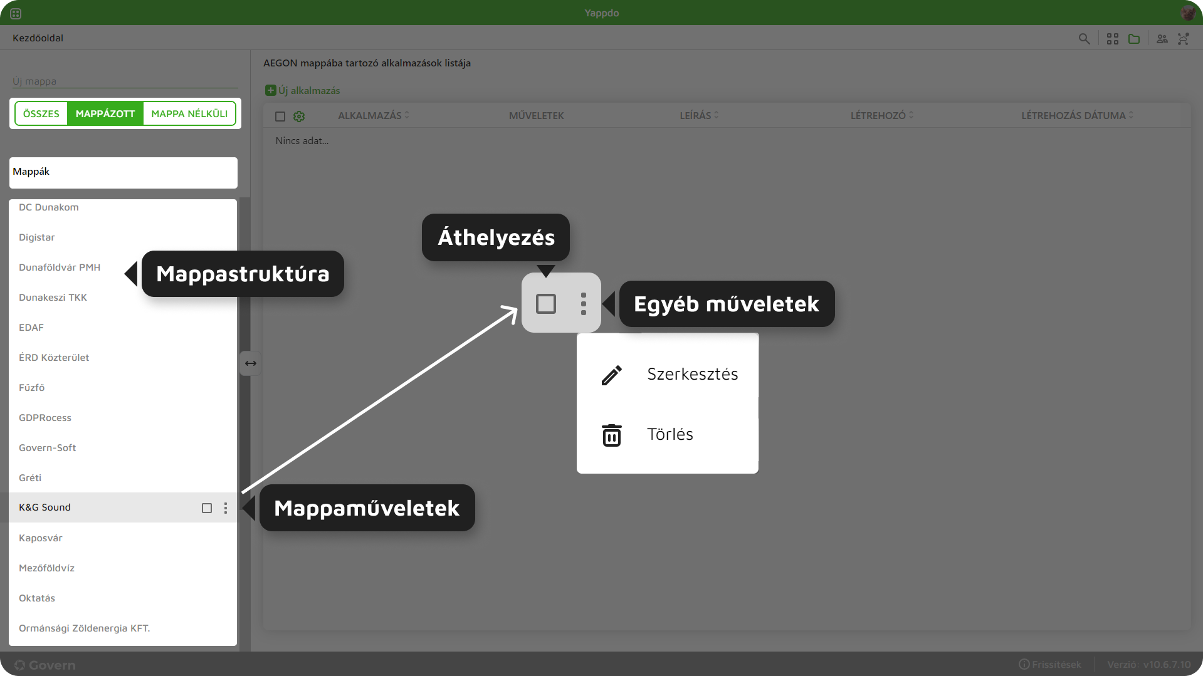
Task: Click the Új alkalmazás button
Action: point(303,90)
